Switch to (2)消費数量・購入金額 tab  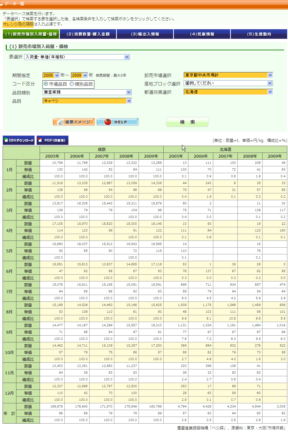[x=88, y=34]
